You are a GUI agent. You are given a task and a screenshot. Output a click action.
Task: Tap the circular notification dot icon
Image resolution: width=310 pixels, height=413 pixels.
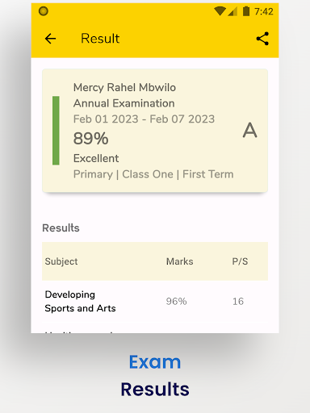point(44,11)
